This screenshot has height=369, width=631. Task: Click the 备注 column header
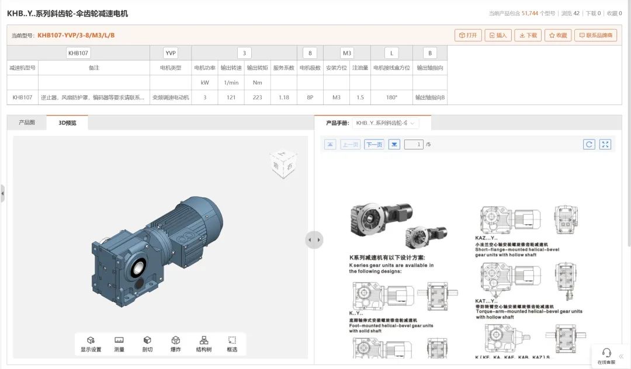click(93, 68)
